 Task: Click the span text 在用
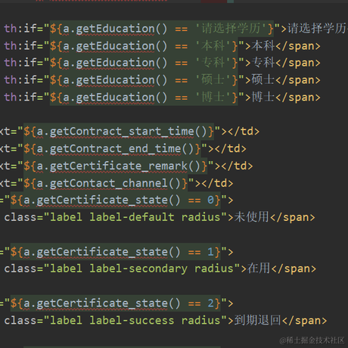259,268
